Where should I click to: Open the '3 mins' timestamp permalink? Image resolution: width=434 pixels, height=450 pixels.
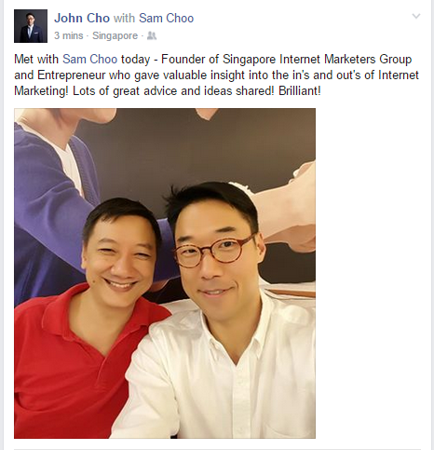click(x=69, y=35)
